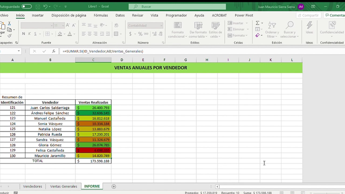The width and height of the screenshot is (345, 194).
Task: Customize the quick access toolbar
Action: [65, 6]
